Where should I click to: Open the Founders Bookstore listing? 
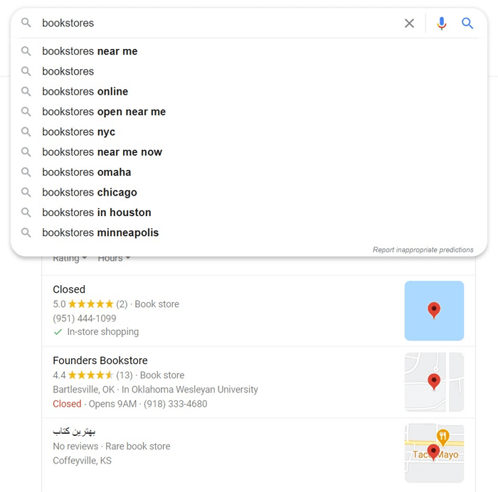point(100,360)
